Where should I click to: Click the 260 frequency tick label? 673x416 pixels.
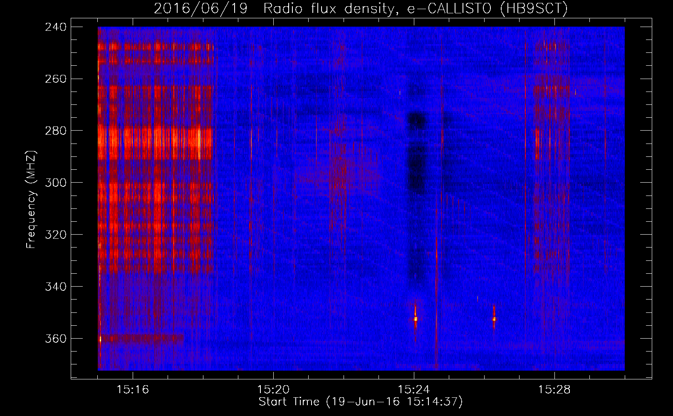(56, 79)
